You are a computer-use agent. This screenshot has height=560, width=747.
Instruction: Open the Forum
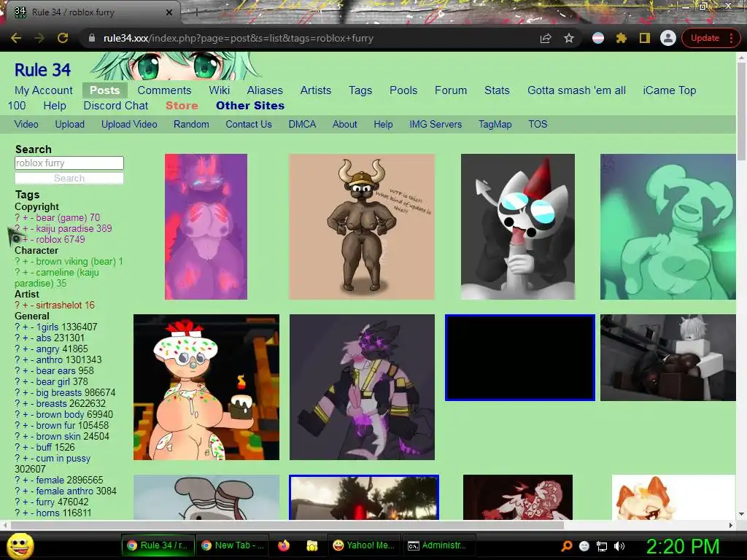(x=451, y=90)
